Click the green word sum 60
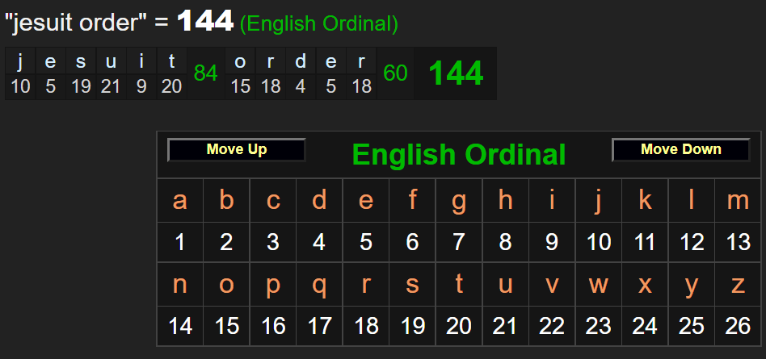 (x=395, y=73)
